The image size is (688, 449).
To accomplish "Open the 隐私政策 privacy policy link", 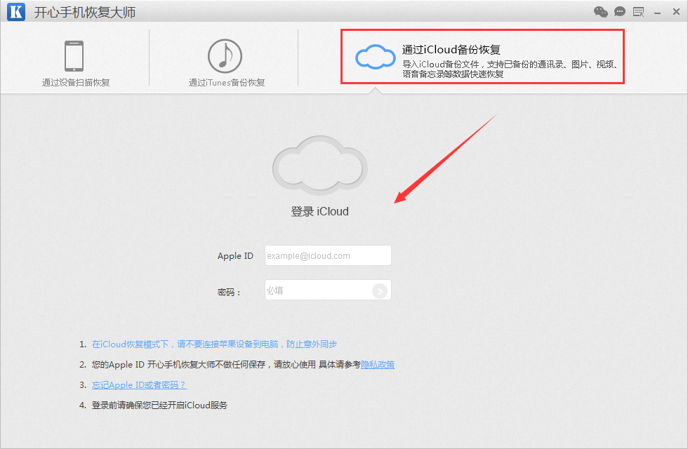I will (x=378, y=365).
